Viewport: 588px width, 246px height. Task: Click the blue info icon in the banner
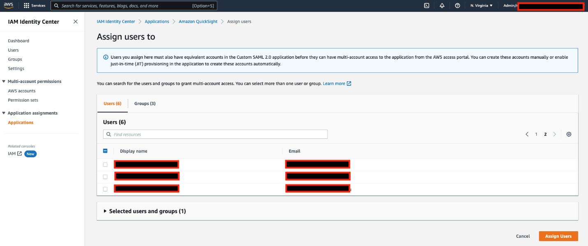106,57
